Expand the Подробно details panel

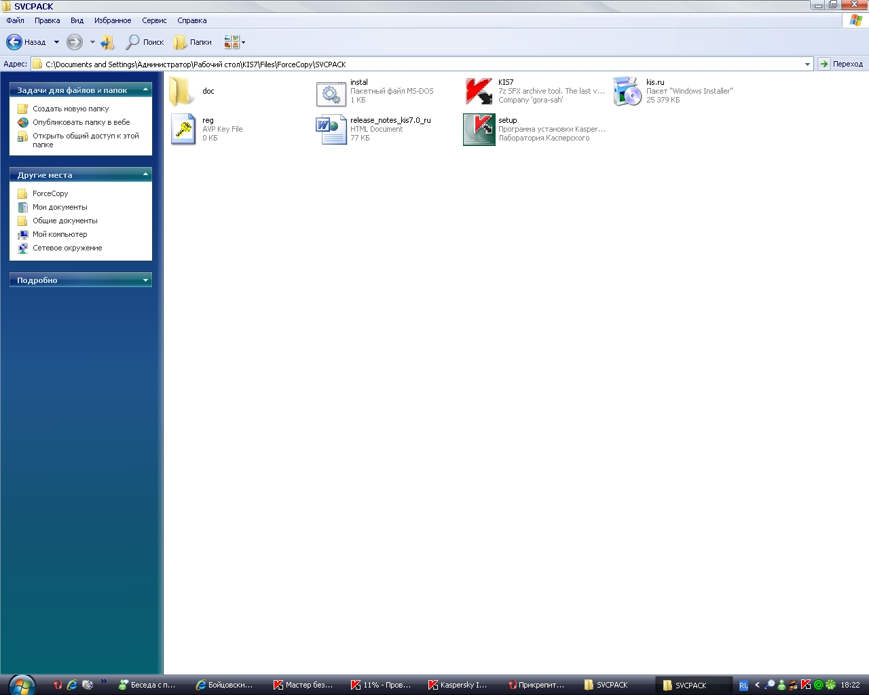click(x=145, y=280)
